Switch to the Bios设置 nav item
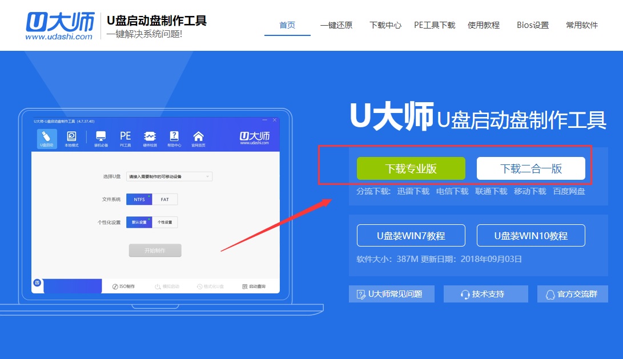Screen dimensions: 623x359 click(533, 25)
